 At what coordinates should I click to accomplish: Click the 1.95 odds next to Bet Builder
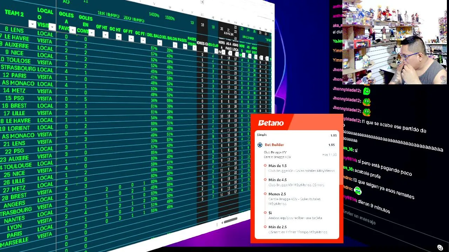[331, 145]
